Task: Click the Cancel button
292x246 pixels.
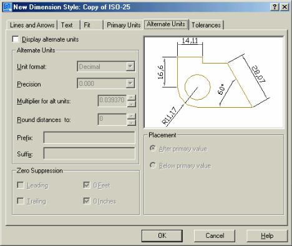Action: tap(215, 235)
